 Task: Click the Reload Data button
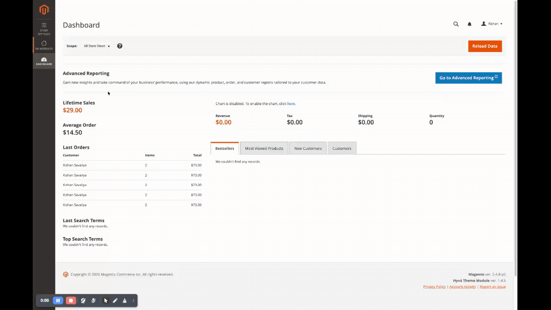click(485, 46)
